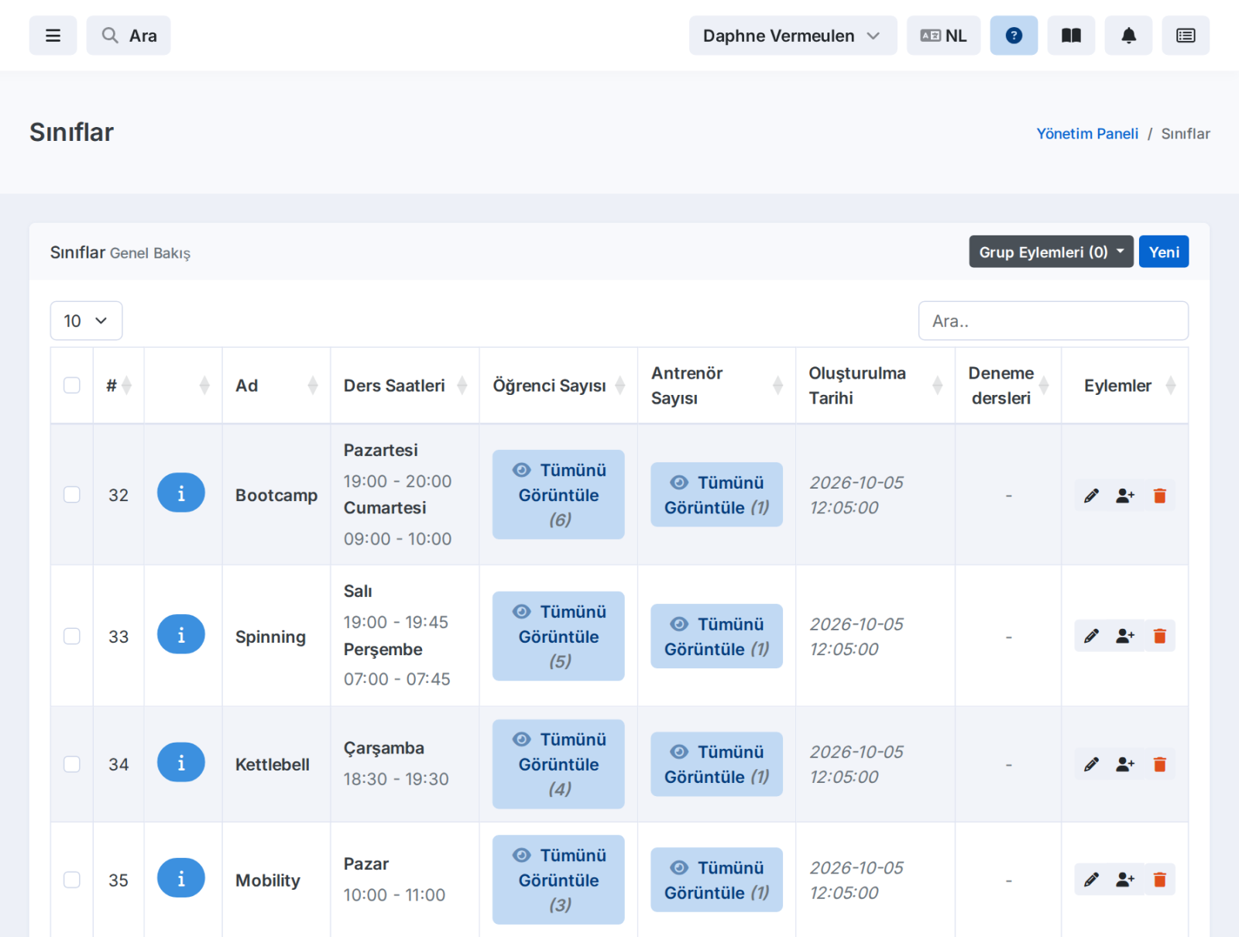Open the hamburger sidebar menu
The image size is (1239, 937).
tap(53, 36)
